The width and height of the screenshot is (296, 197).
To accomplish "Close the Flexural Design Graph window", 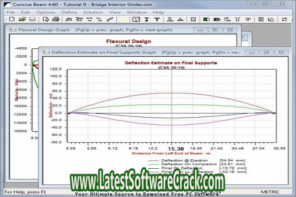I will [230, 30].
